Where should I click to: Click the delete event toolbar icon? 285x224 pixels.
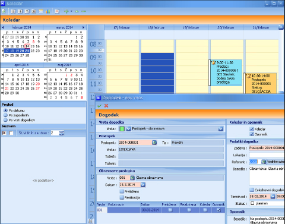[x=57, y=11]
